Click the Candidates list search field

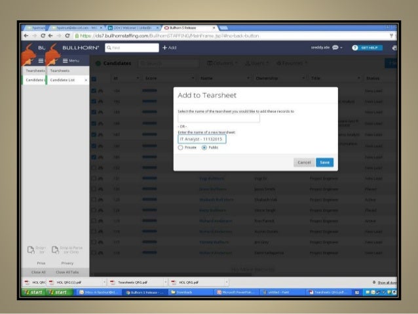coord(168,64)
